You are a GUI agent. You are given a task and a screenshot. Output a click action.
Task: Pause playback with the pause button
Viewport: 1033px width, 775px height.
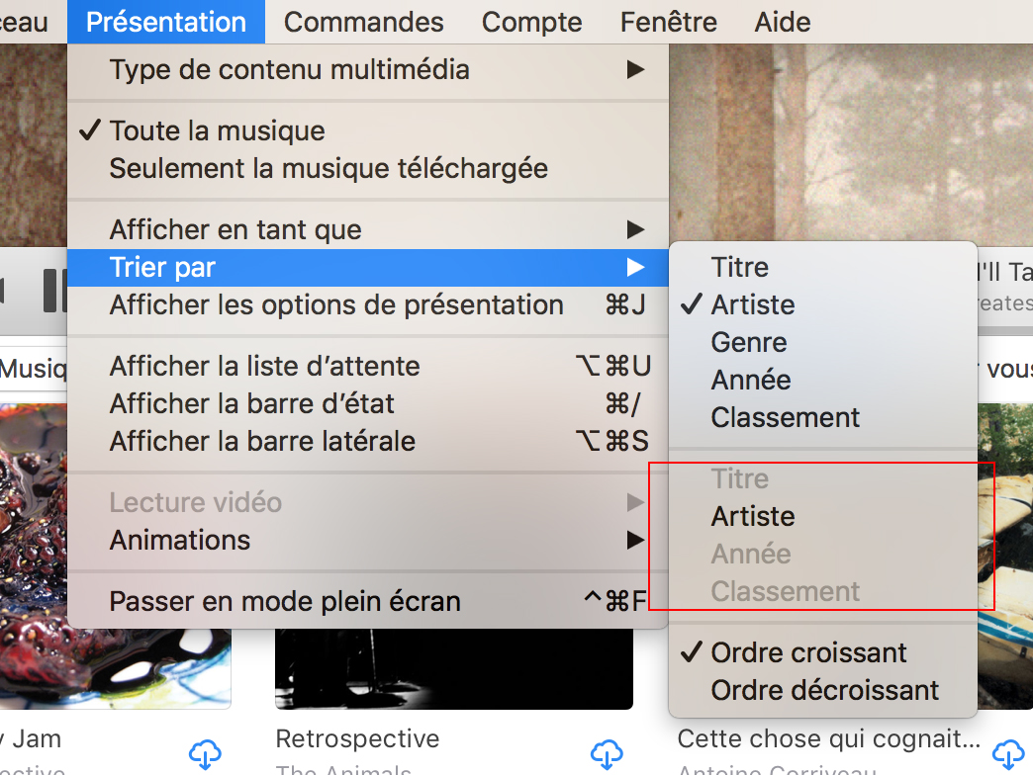point(54,291)
